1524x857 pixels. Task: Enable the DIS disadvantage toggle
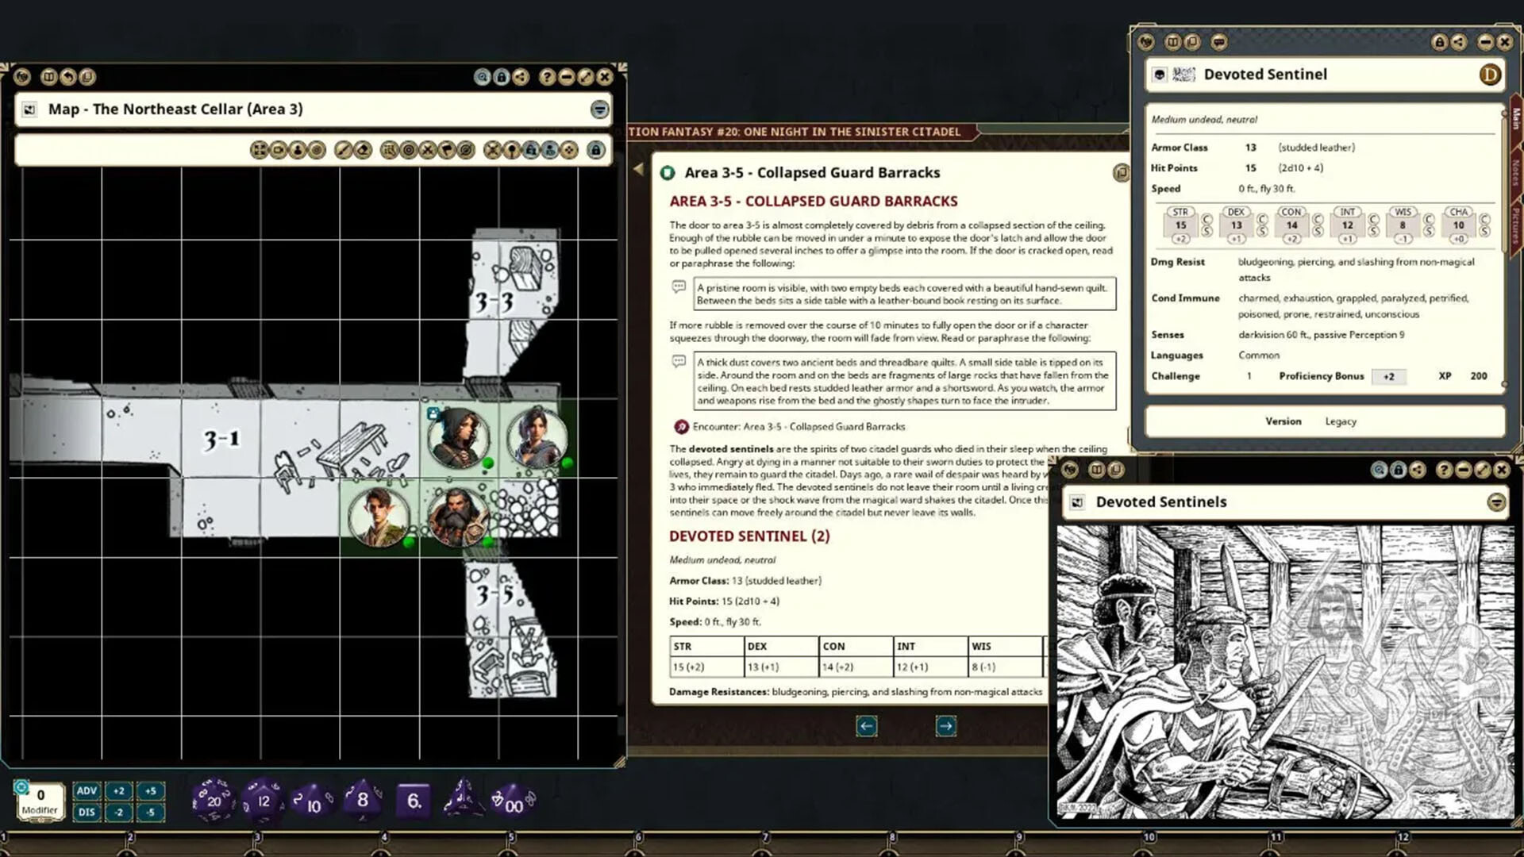click(x=87, y=813)
